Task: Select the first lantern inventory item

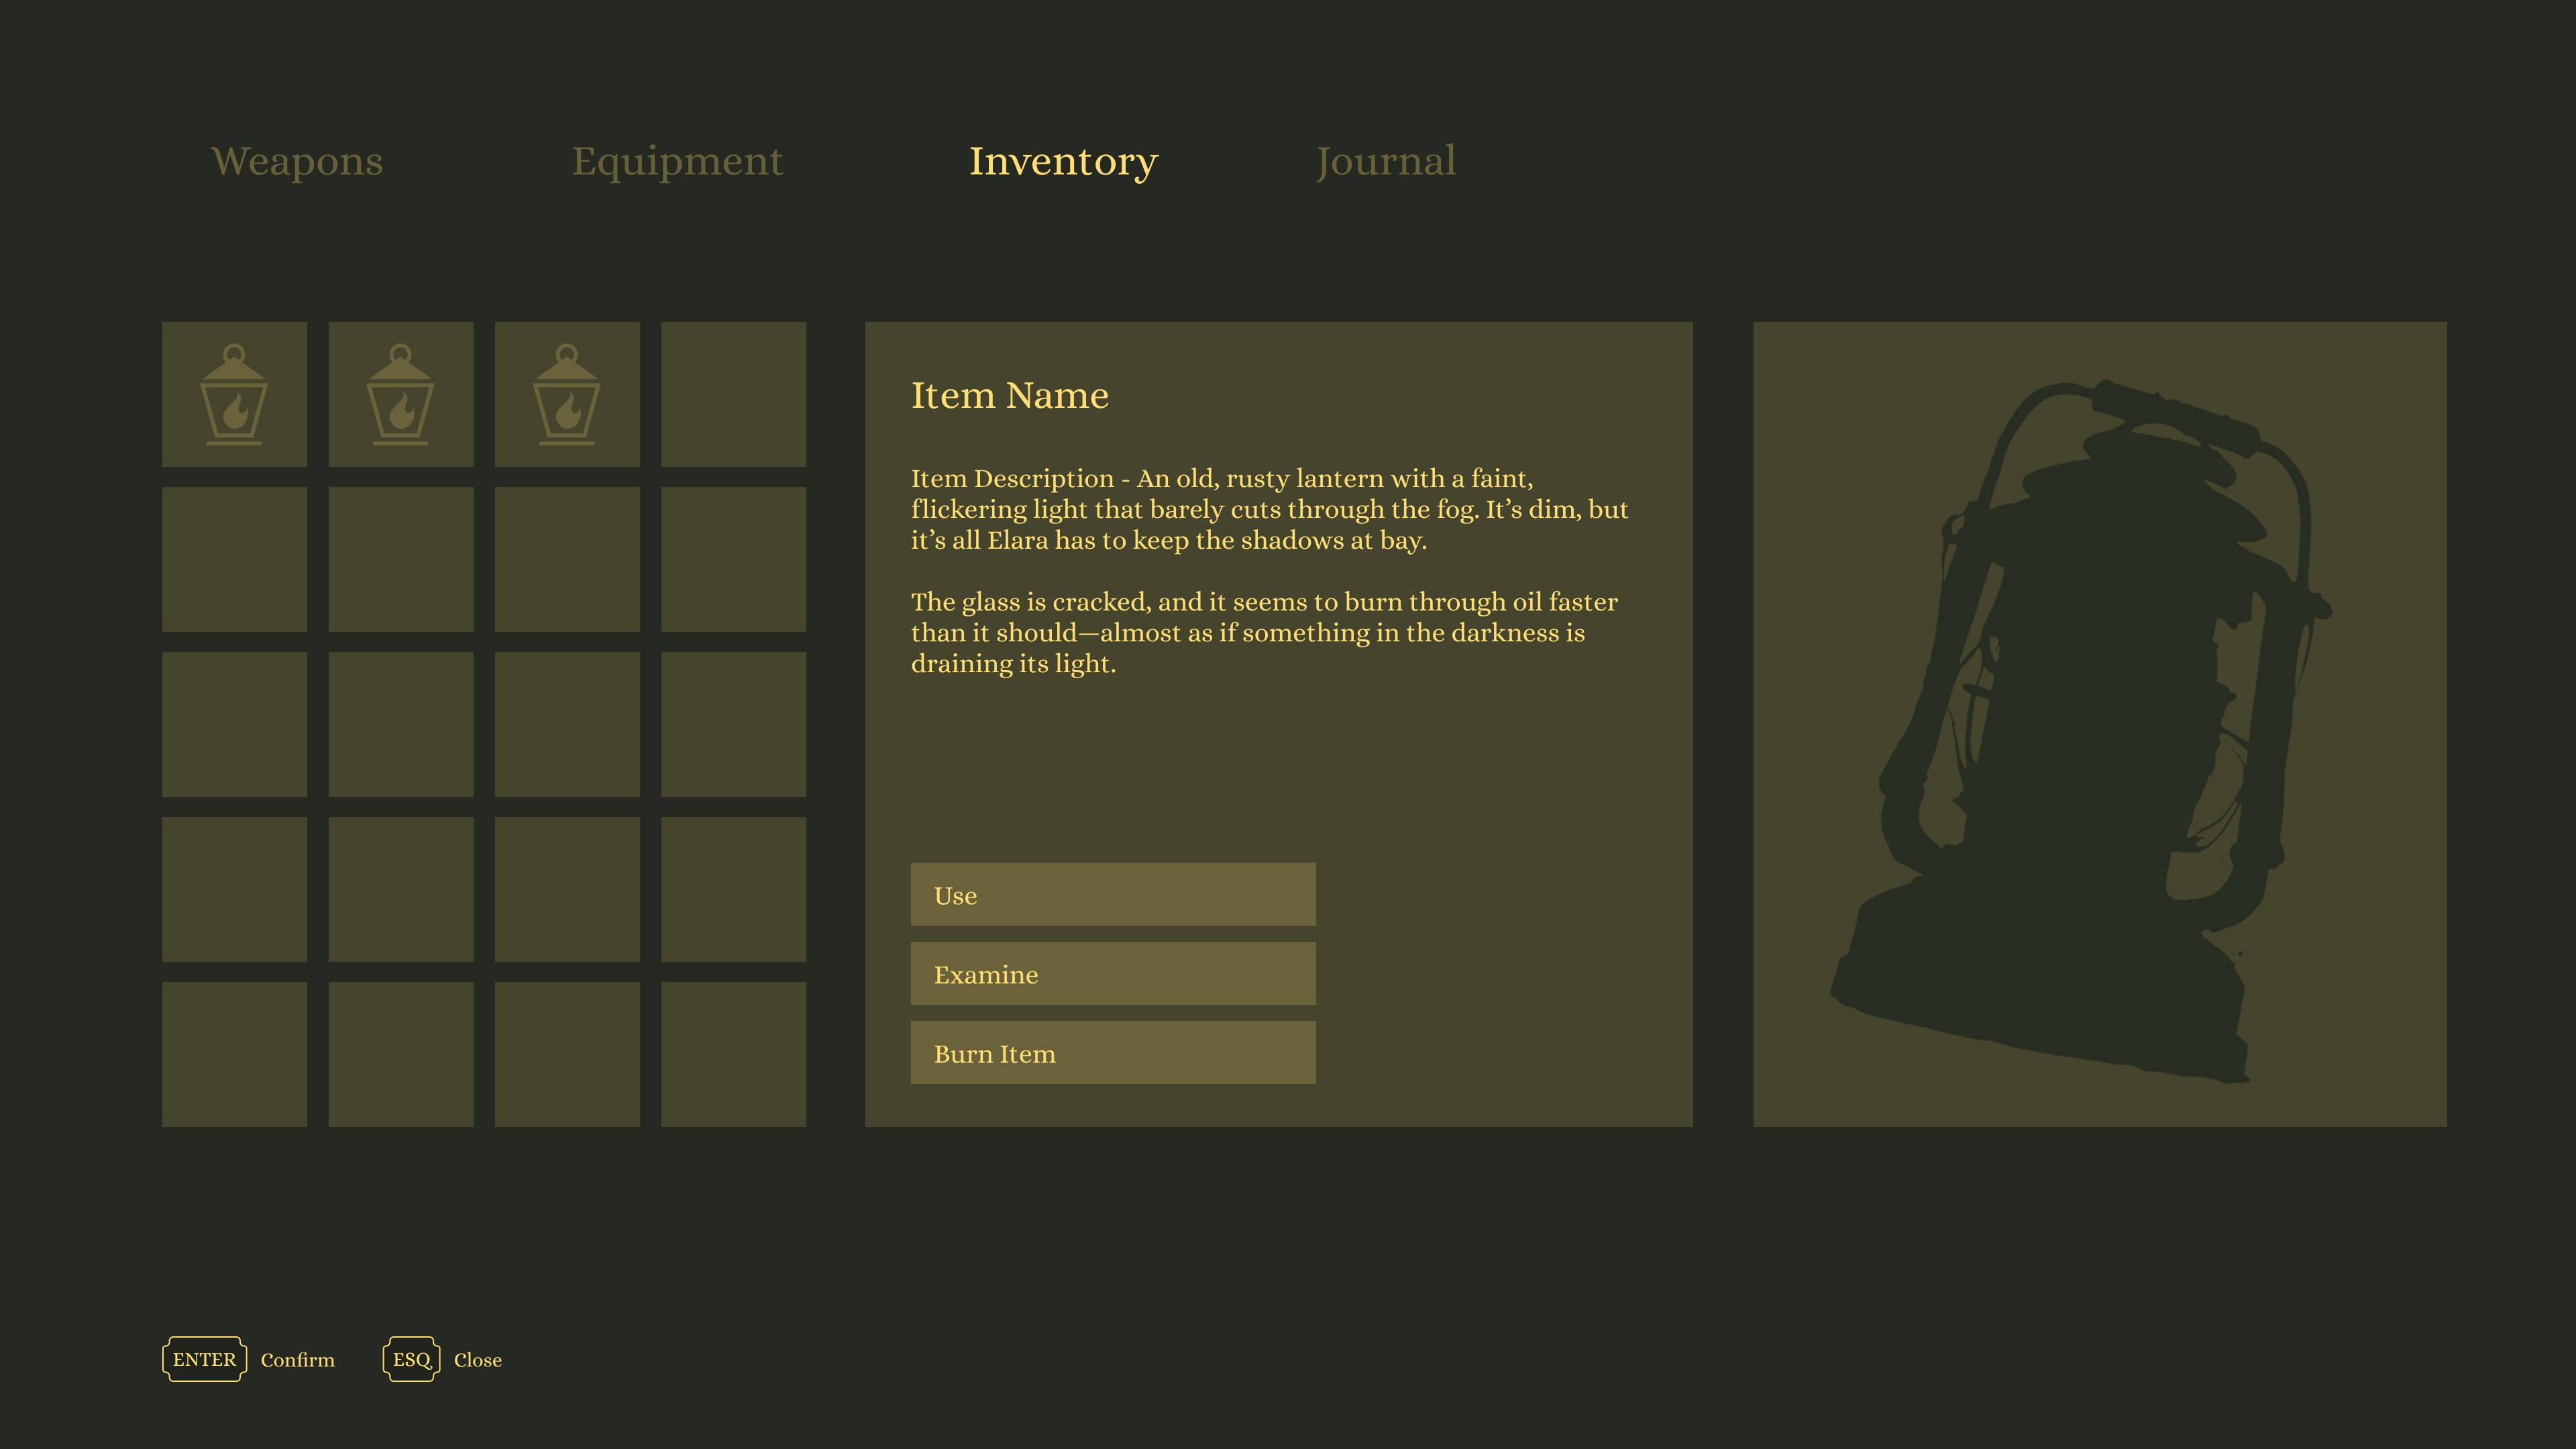Action: pos(234,394)
